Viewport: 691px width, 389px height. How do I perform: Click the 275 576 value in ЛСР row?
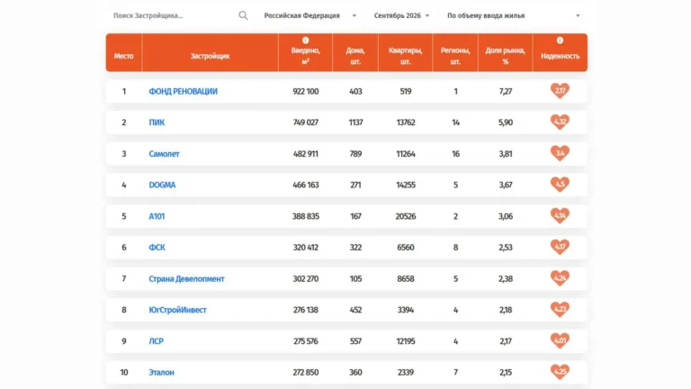305,341
